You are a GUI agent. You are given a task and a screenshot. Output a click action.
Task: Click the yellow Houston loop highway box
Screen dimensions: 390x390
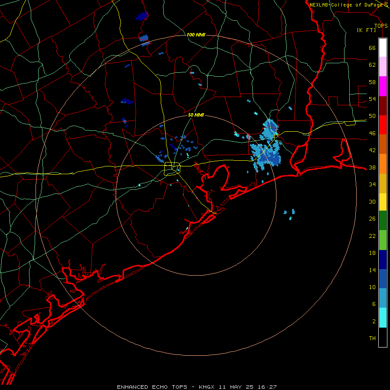pos(172,169)
